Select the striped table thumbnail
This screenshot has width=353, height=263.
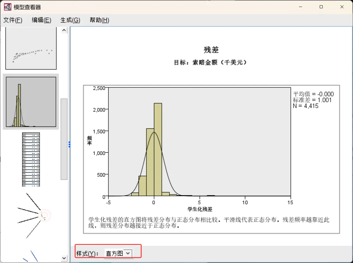coord(31,159)
